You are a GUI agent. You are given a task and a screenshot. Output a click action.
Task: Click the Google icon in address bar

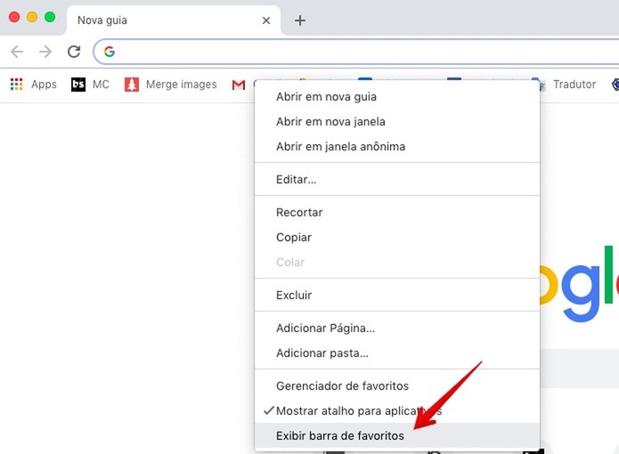tap(110, 52)
